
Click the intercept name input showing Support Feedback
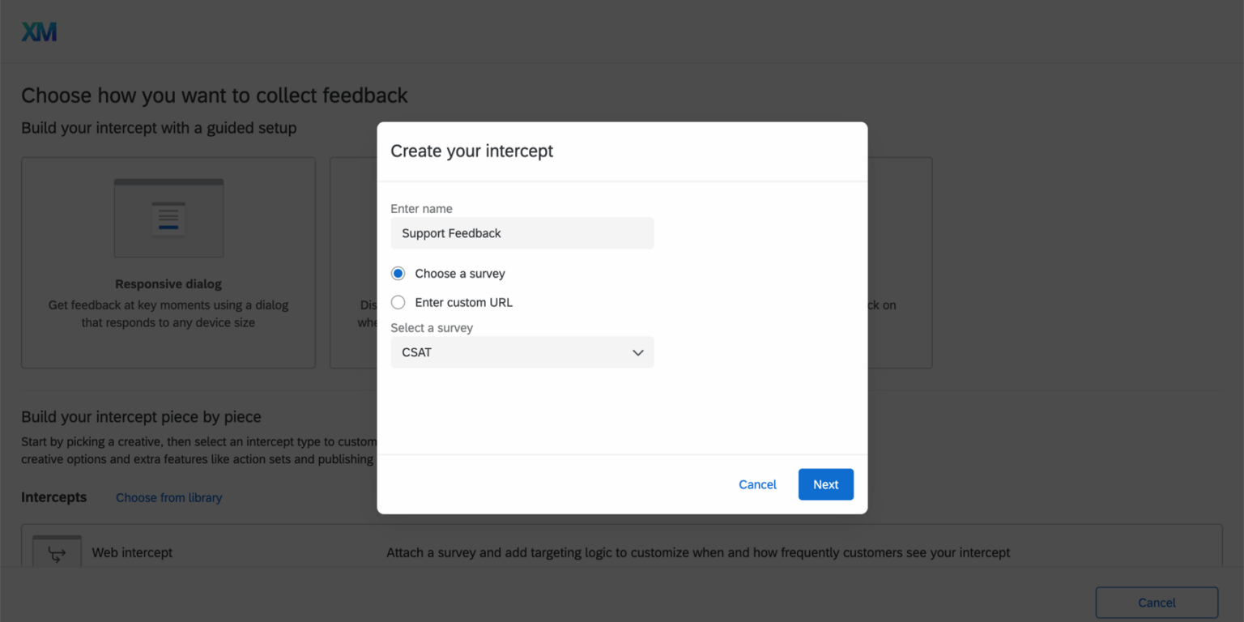click(522, 232)
